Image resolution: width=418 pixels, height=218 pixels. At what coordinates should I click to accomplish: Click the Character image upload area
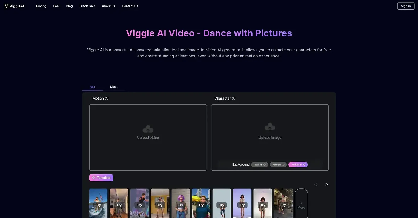[x=270, y=138]
